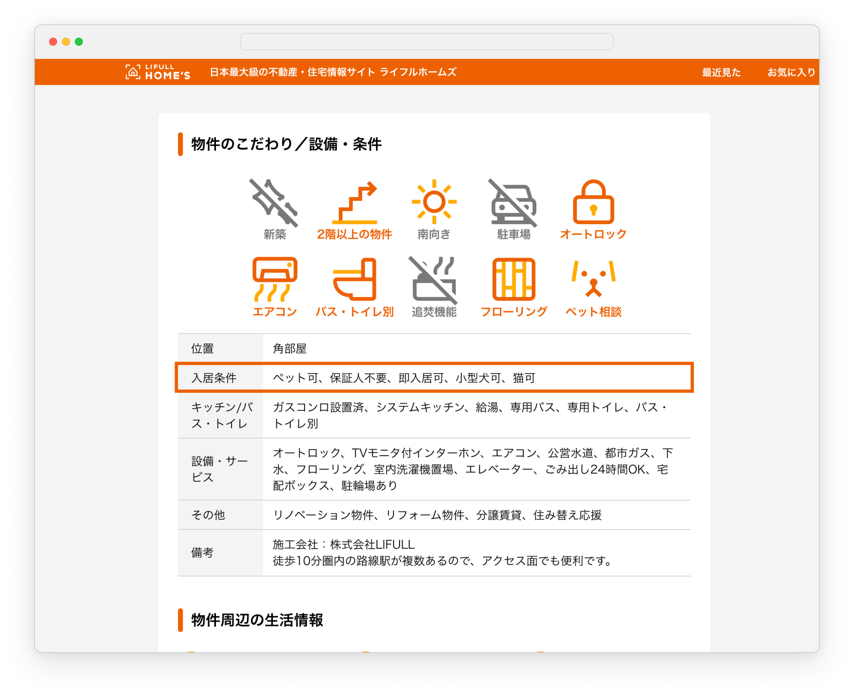
Task: Click the 南向き sun icon
Action: tap(434, 202)
